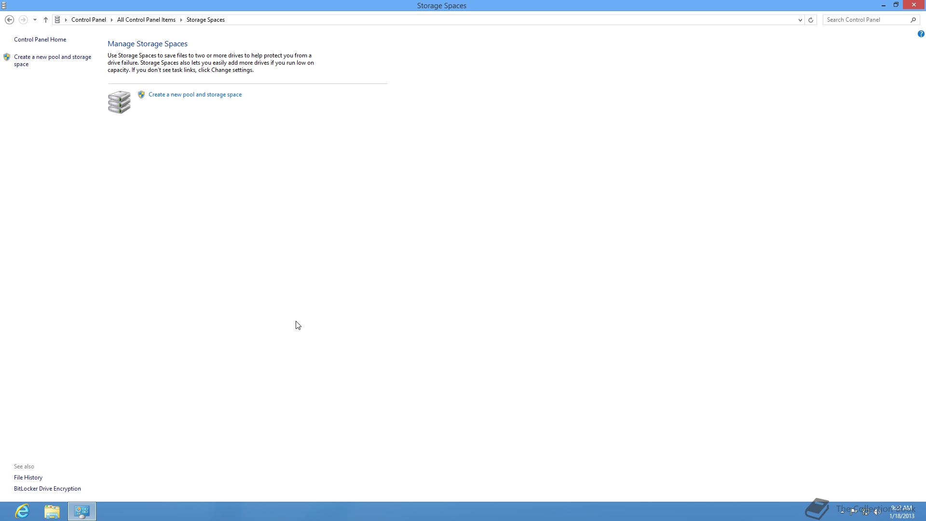The width and height of the screenshot is (926, 521).
Task: Click the Forward navigation arrow
Action: click(23, 20)
